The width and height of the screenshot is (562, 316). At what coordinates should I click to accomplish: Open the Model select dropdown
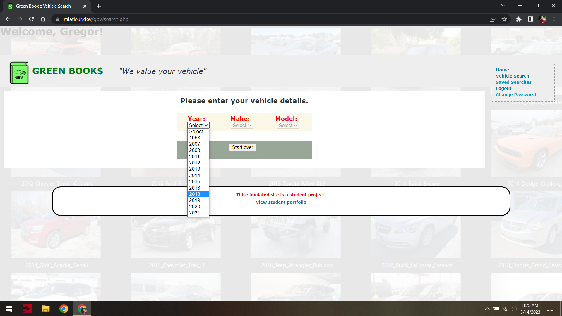[288, 125]
